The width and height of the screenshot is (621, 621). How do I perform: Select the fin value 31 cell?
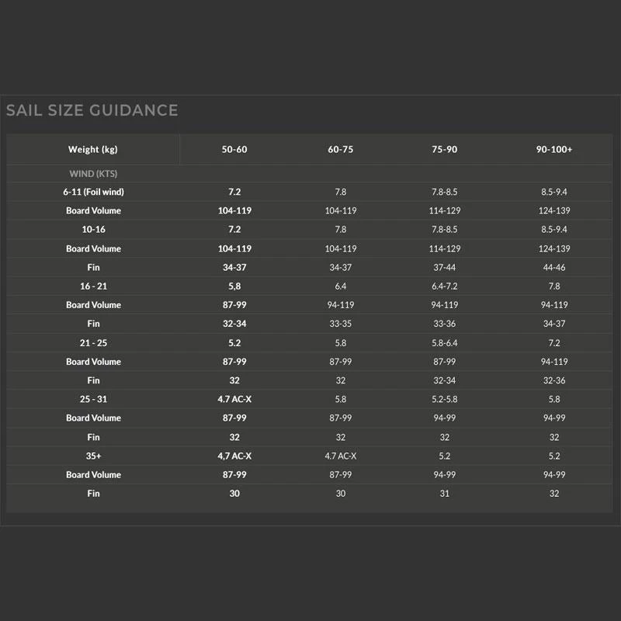click(x=445, y=494)
